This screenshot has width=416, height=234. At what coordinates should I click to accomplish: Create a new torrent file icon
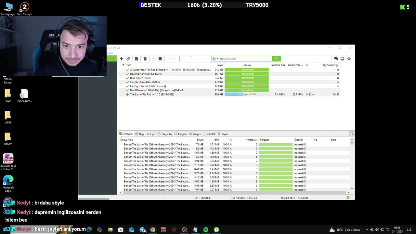point(137,59)
